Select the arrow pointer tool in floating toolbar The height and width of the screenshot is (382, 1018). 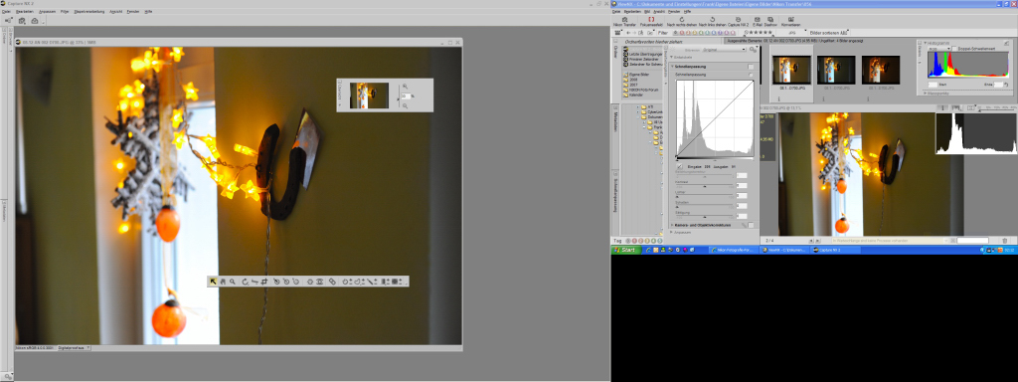point(214,282)
